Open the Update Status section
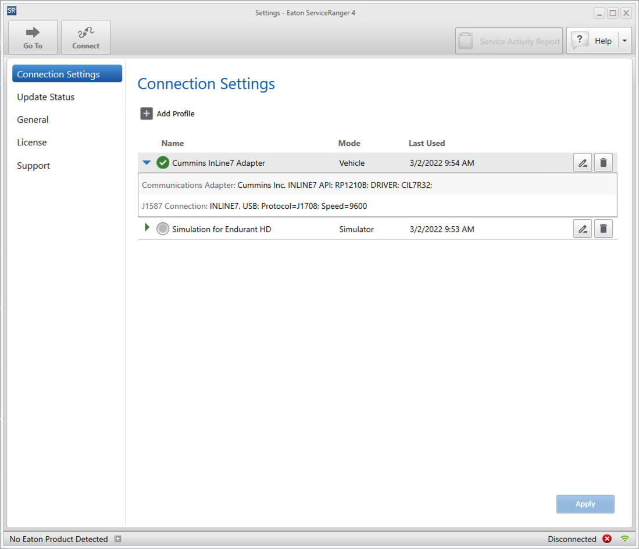Image resolution: width=639 pixels, height=549 pixels. coord(45,97)
